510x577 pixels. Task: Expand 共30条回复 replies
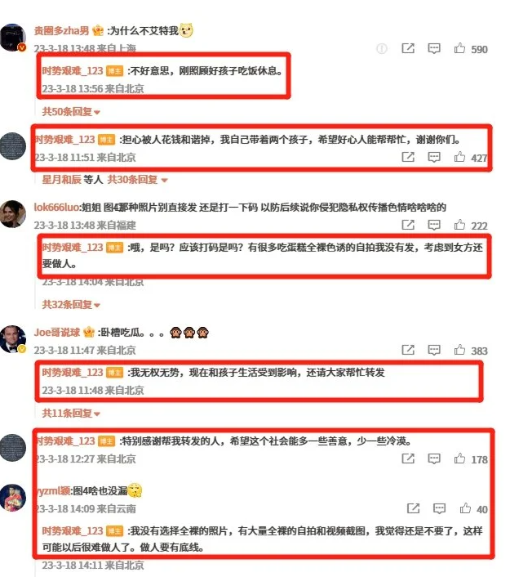coord(137,180)
